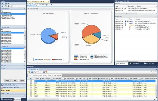Select the Call search mode icon
Viewport: 158px width, 101px height.
(2, 6)
